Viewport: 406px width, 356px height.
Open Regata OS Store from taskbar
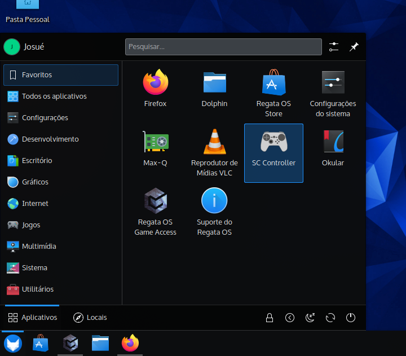tap(41, 344)
